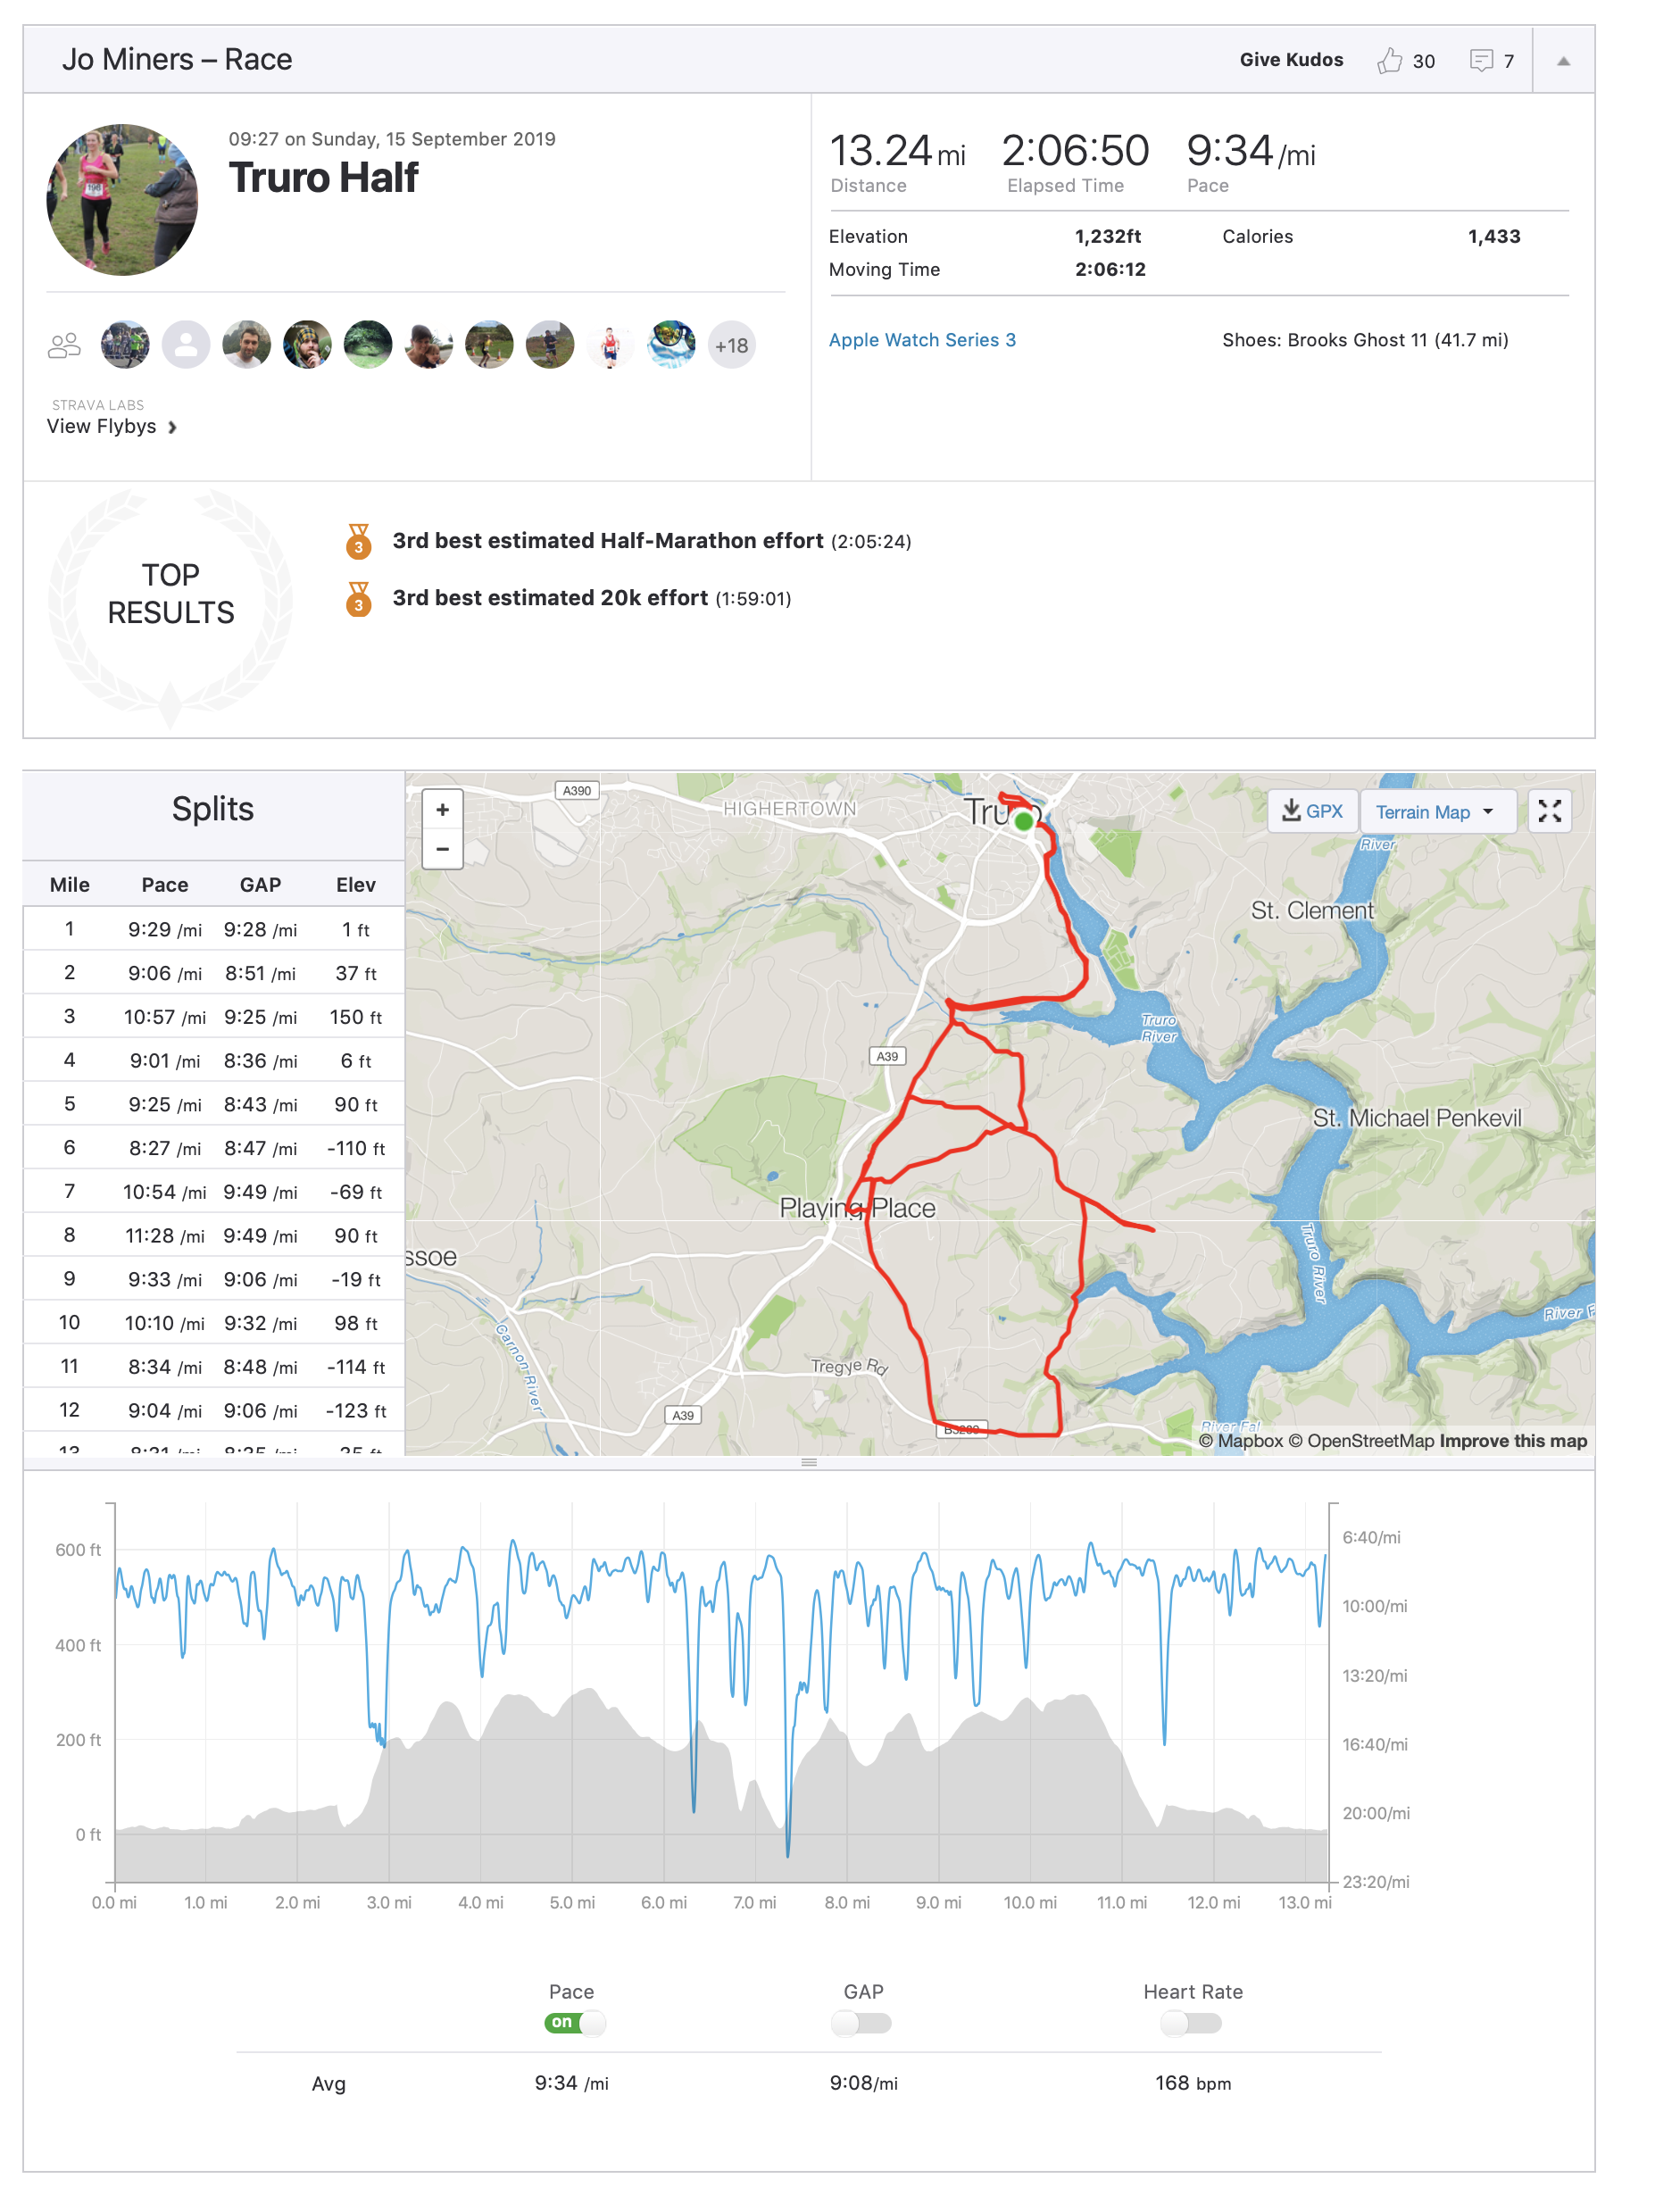Screen dimensions: 1655x2212
Task: Open the comments icon
Action: coord(1480,61)
